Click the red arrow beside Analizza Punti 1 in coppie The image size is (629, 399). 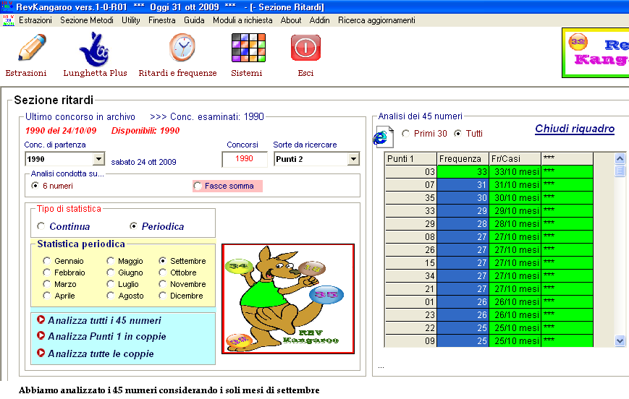point(41,335)
